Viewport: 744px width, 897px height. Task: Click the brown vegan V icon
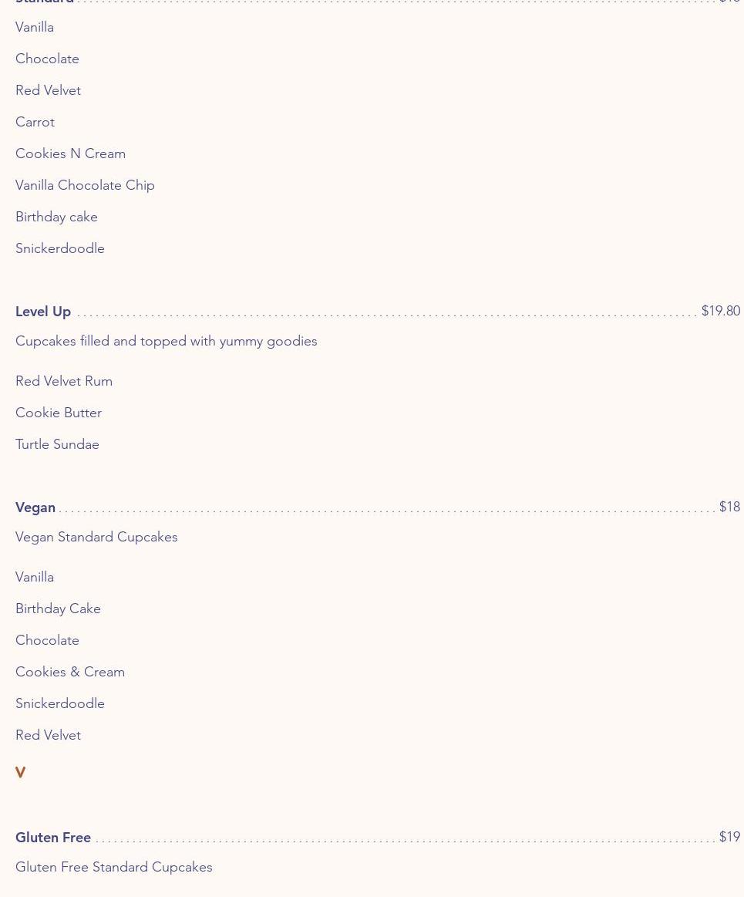pyautogui.click(x=21, y=772)
